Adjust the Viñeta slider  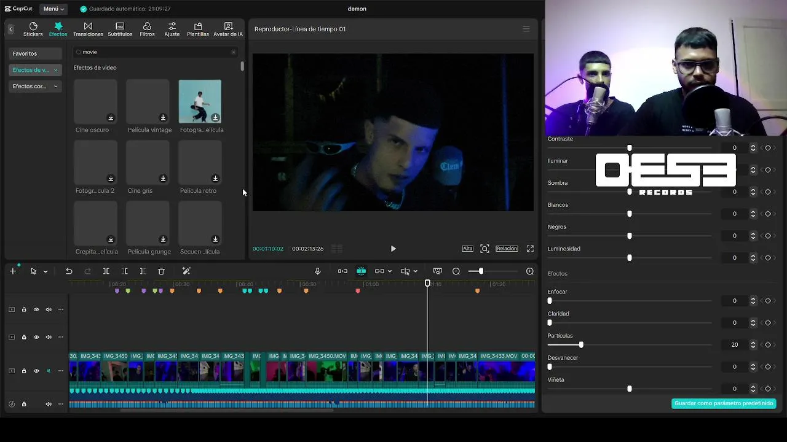(x=630, y=389)
